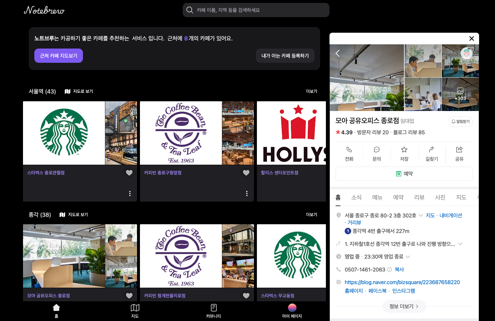This screenshot has height=321, width=495.
Task: Switch to the 예약 tab
Action: (x=398, y=197)
